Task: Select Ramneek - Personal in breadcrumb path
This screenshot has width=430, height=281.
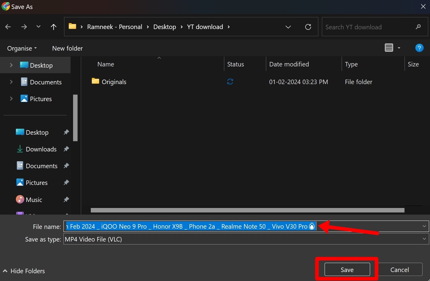Action: coord(115,27)
